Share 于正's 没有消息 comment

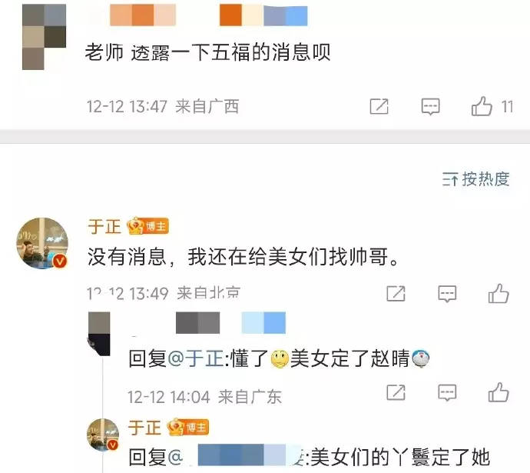click(396, 293)
